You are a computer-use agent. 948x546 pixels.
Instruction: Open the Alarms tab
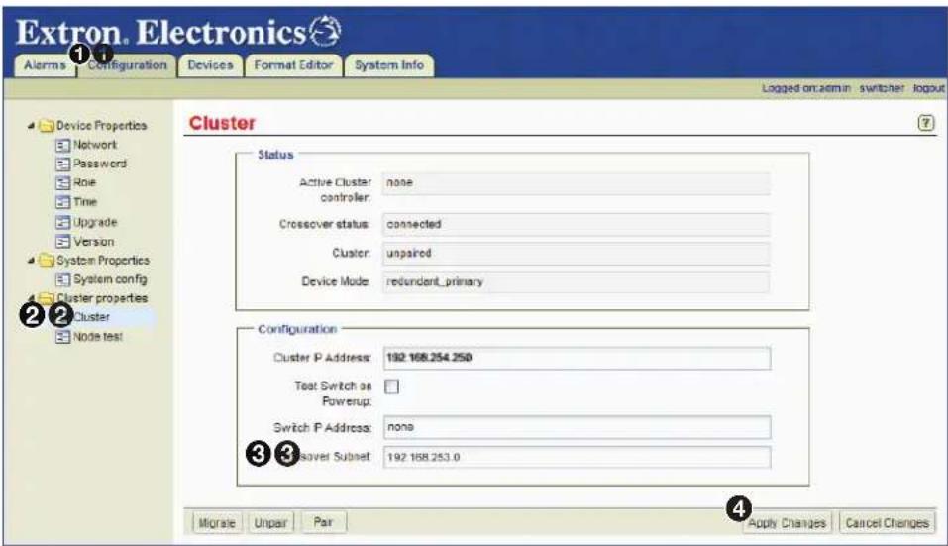[45, 65]
